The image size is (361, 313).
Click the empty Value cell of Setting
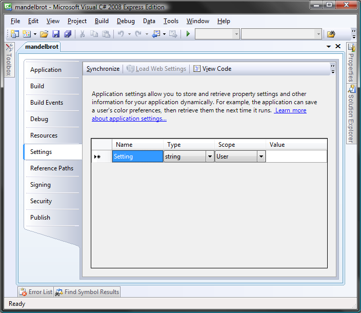click(296, 156)
